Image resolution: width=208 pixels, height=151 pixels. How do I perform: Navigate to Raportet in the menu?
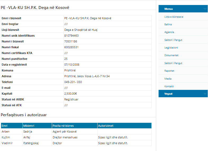coord(169,71)
